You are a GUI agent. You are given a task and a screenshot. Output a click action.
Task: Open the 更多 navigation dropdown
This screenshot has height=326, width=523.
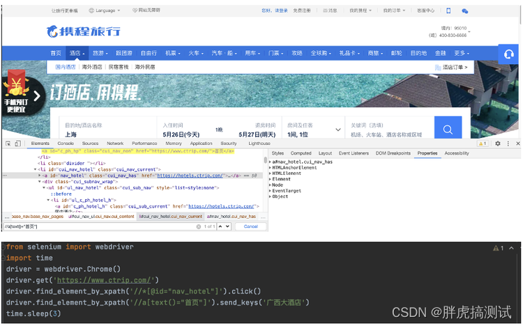pyautogui.click(x=462, y=53)
